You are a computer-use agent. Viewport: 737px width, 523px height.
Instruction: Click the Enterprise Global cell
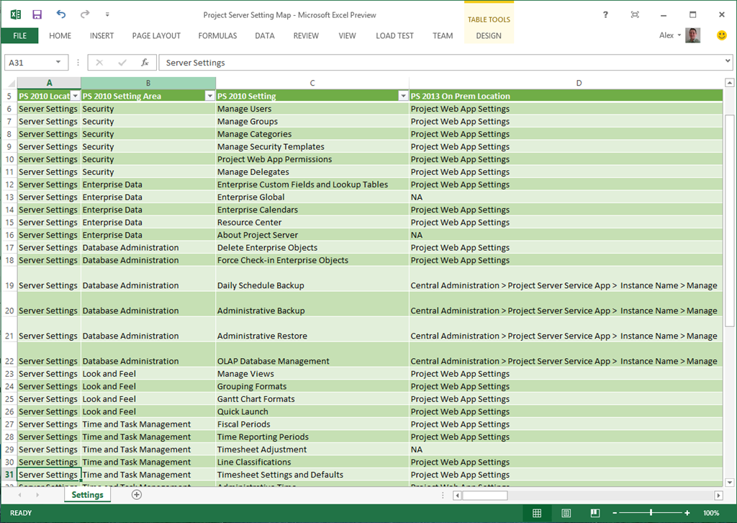coord(312,197)
